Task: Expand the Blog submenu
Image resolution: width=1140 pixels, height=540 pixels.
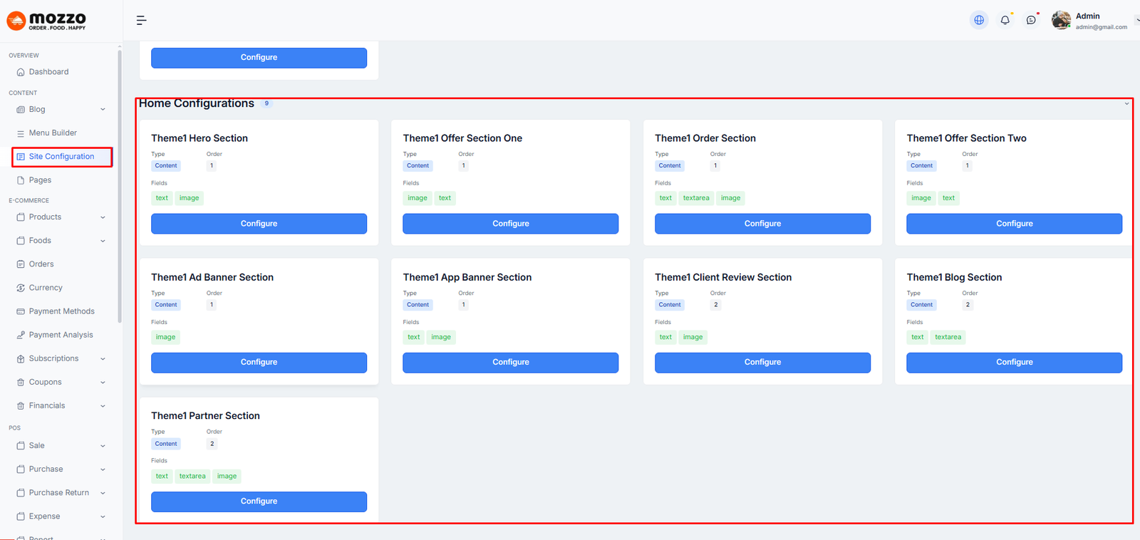Action: click(x=103, y=110)
